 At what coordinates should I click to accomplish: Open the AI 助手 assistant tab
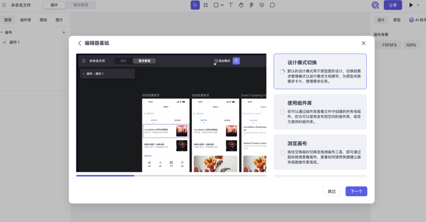pos(418,20)
